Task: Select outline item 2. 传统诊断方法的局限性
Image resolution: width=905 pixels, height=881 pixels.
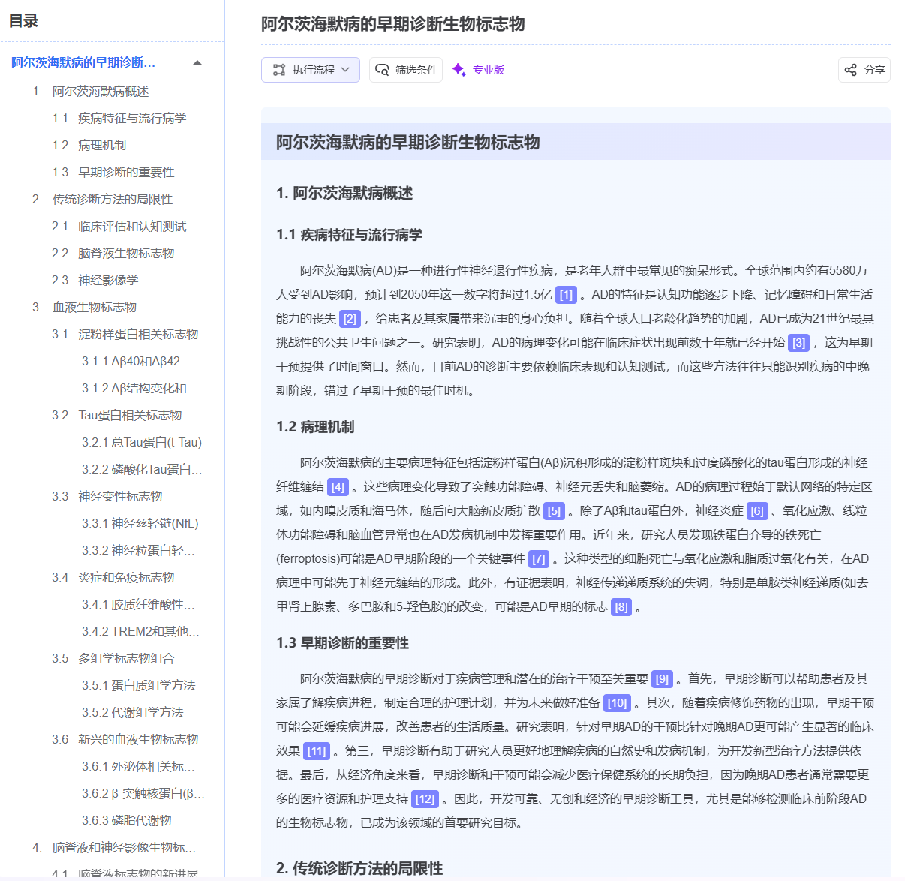Action: 103,199
